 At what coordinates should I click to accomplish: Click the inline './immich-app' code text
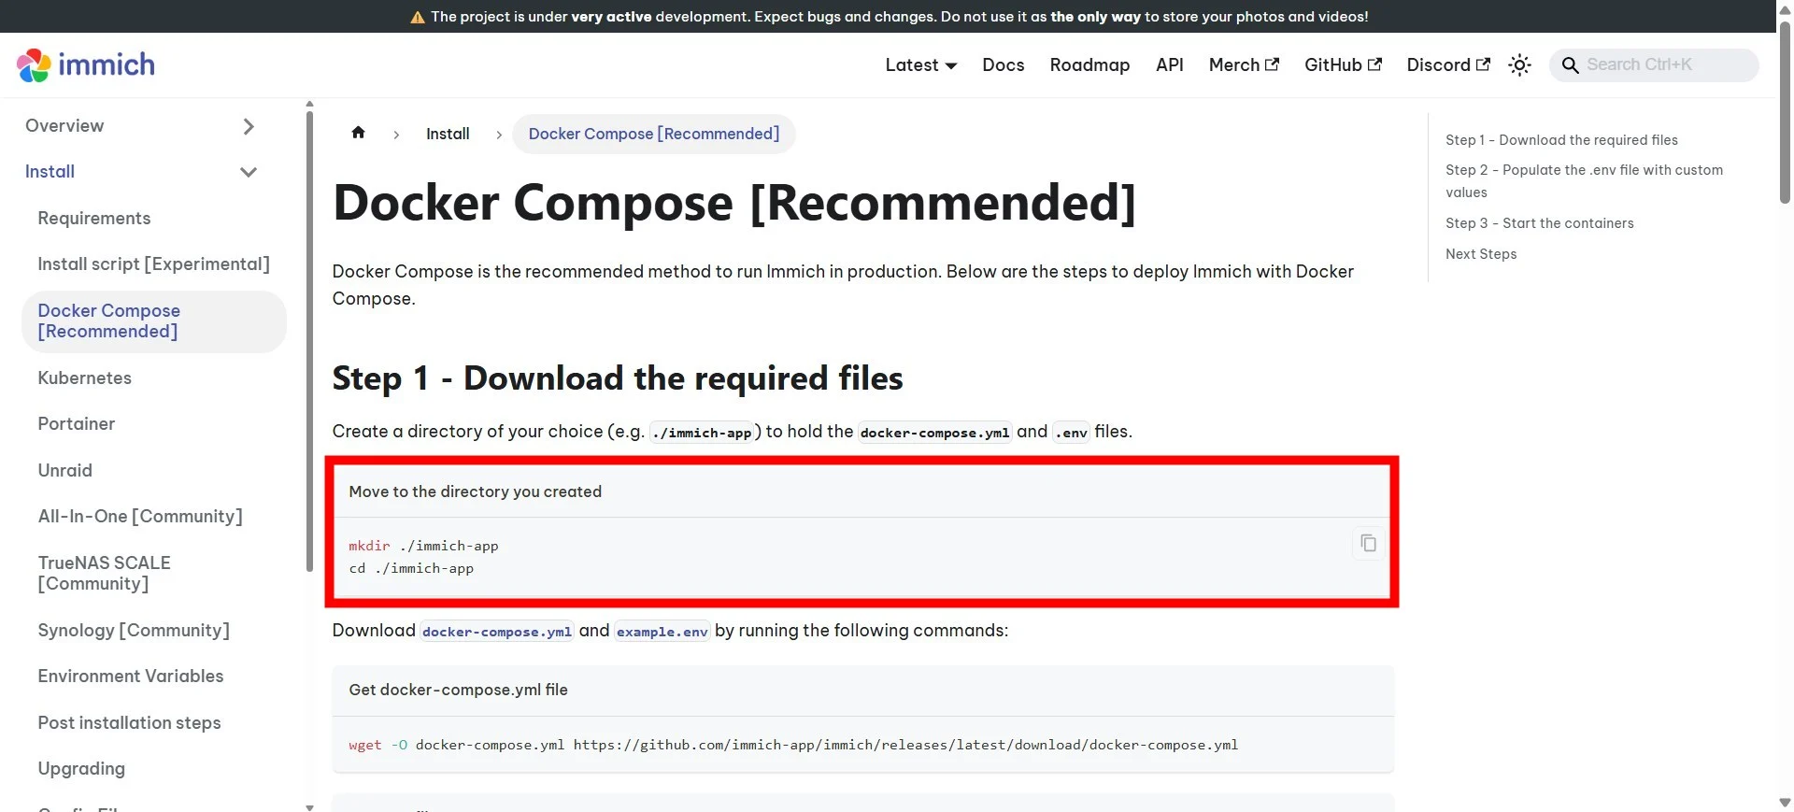pyautogui.click(x=702, y=433)
